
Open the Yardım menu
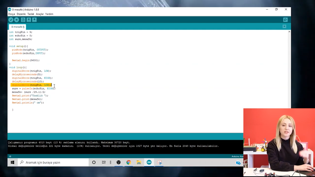tap(49, 14)
